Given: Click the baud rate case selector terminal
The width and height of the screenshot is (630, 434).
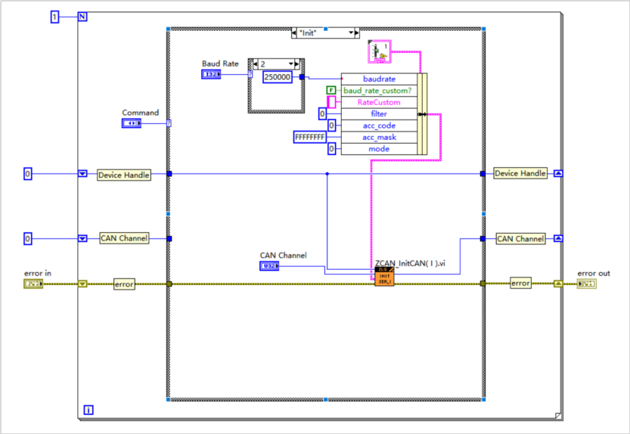Looking at the screenshot, I should (x=250, y=74).
